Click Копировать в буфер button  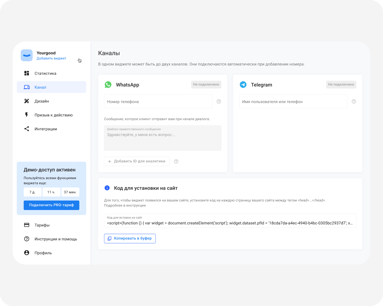130,238
